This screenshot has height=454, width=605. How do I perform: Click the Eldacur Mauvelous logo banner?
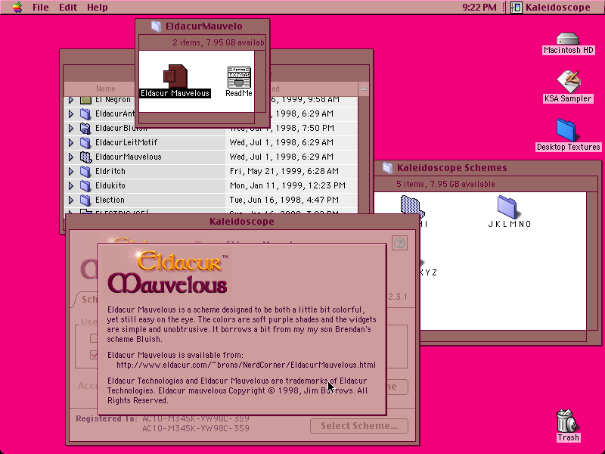[168, 272]
